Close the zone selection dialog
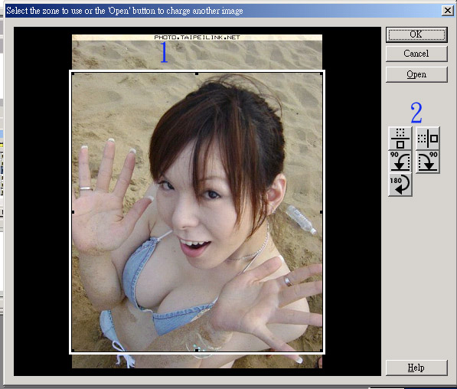Image resolution: width=457 pixels, height=389 pixels. click(447, 11)
